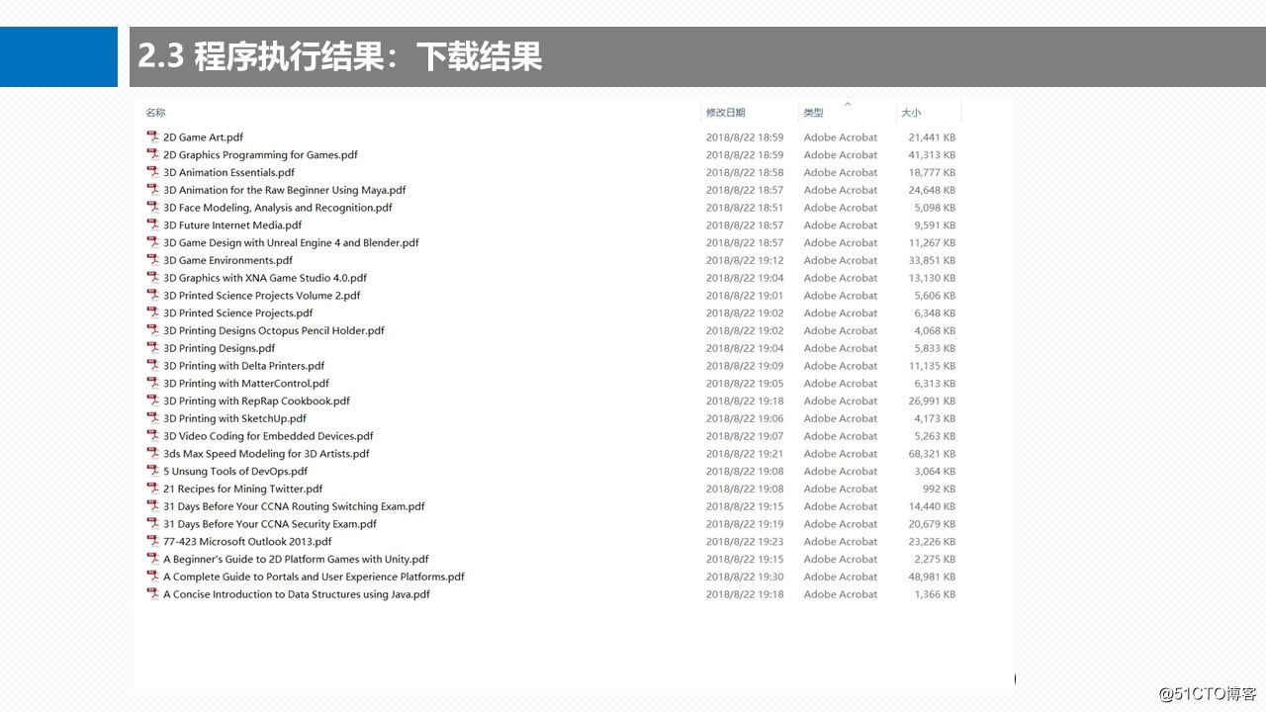Click PDF icon beside 2D Graphics Programming for Games.pdf

[x=153, y=154]
